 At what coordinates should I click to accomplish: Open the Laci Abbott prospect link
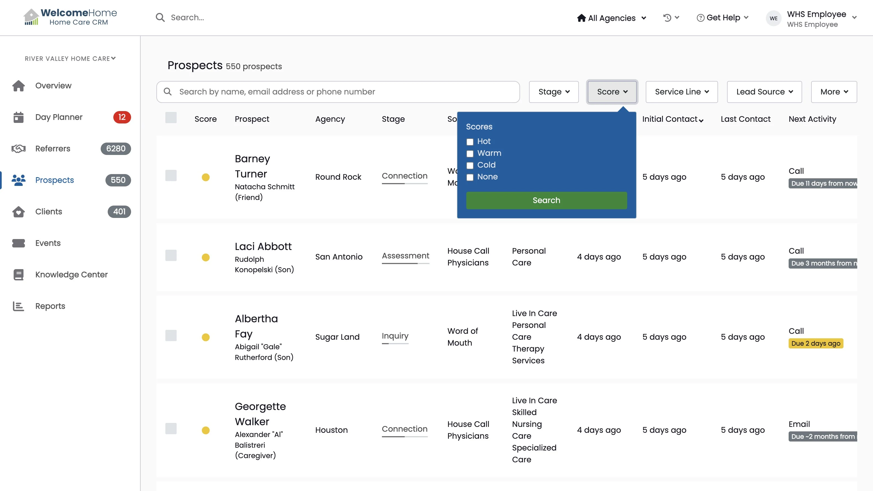(x=263, y=246)
